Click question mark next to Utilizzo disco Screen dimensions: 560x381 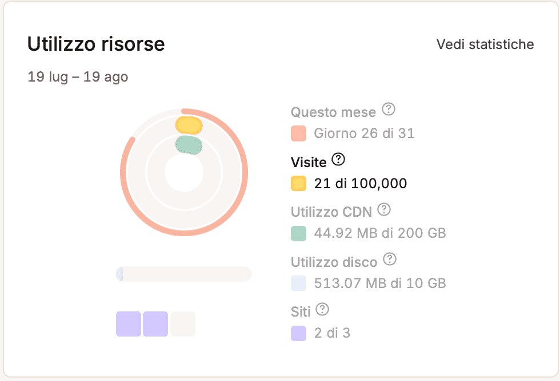coord(390,260)
